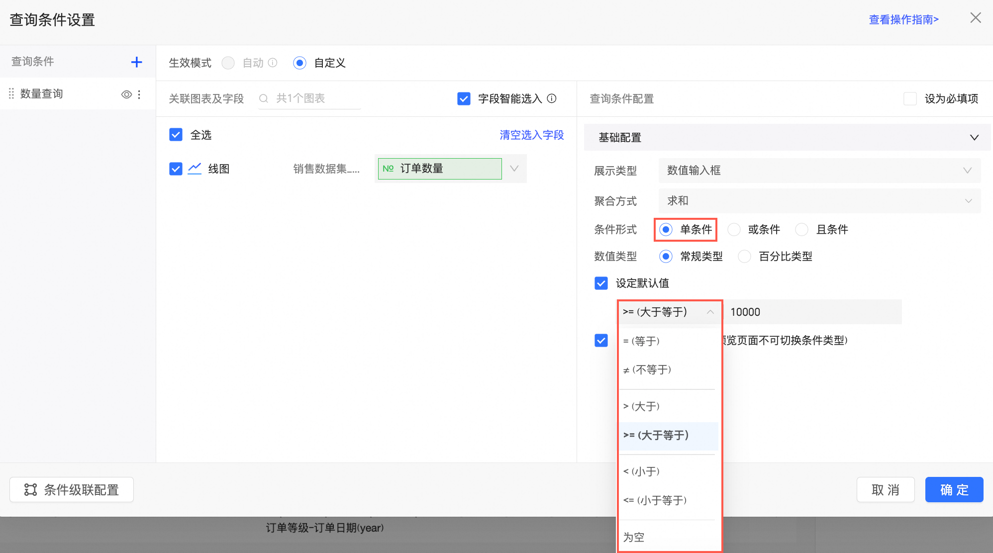
Task: Choose the <= (小于等于) option in list
Action: 655,500
